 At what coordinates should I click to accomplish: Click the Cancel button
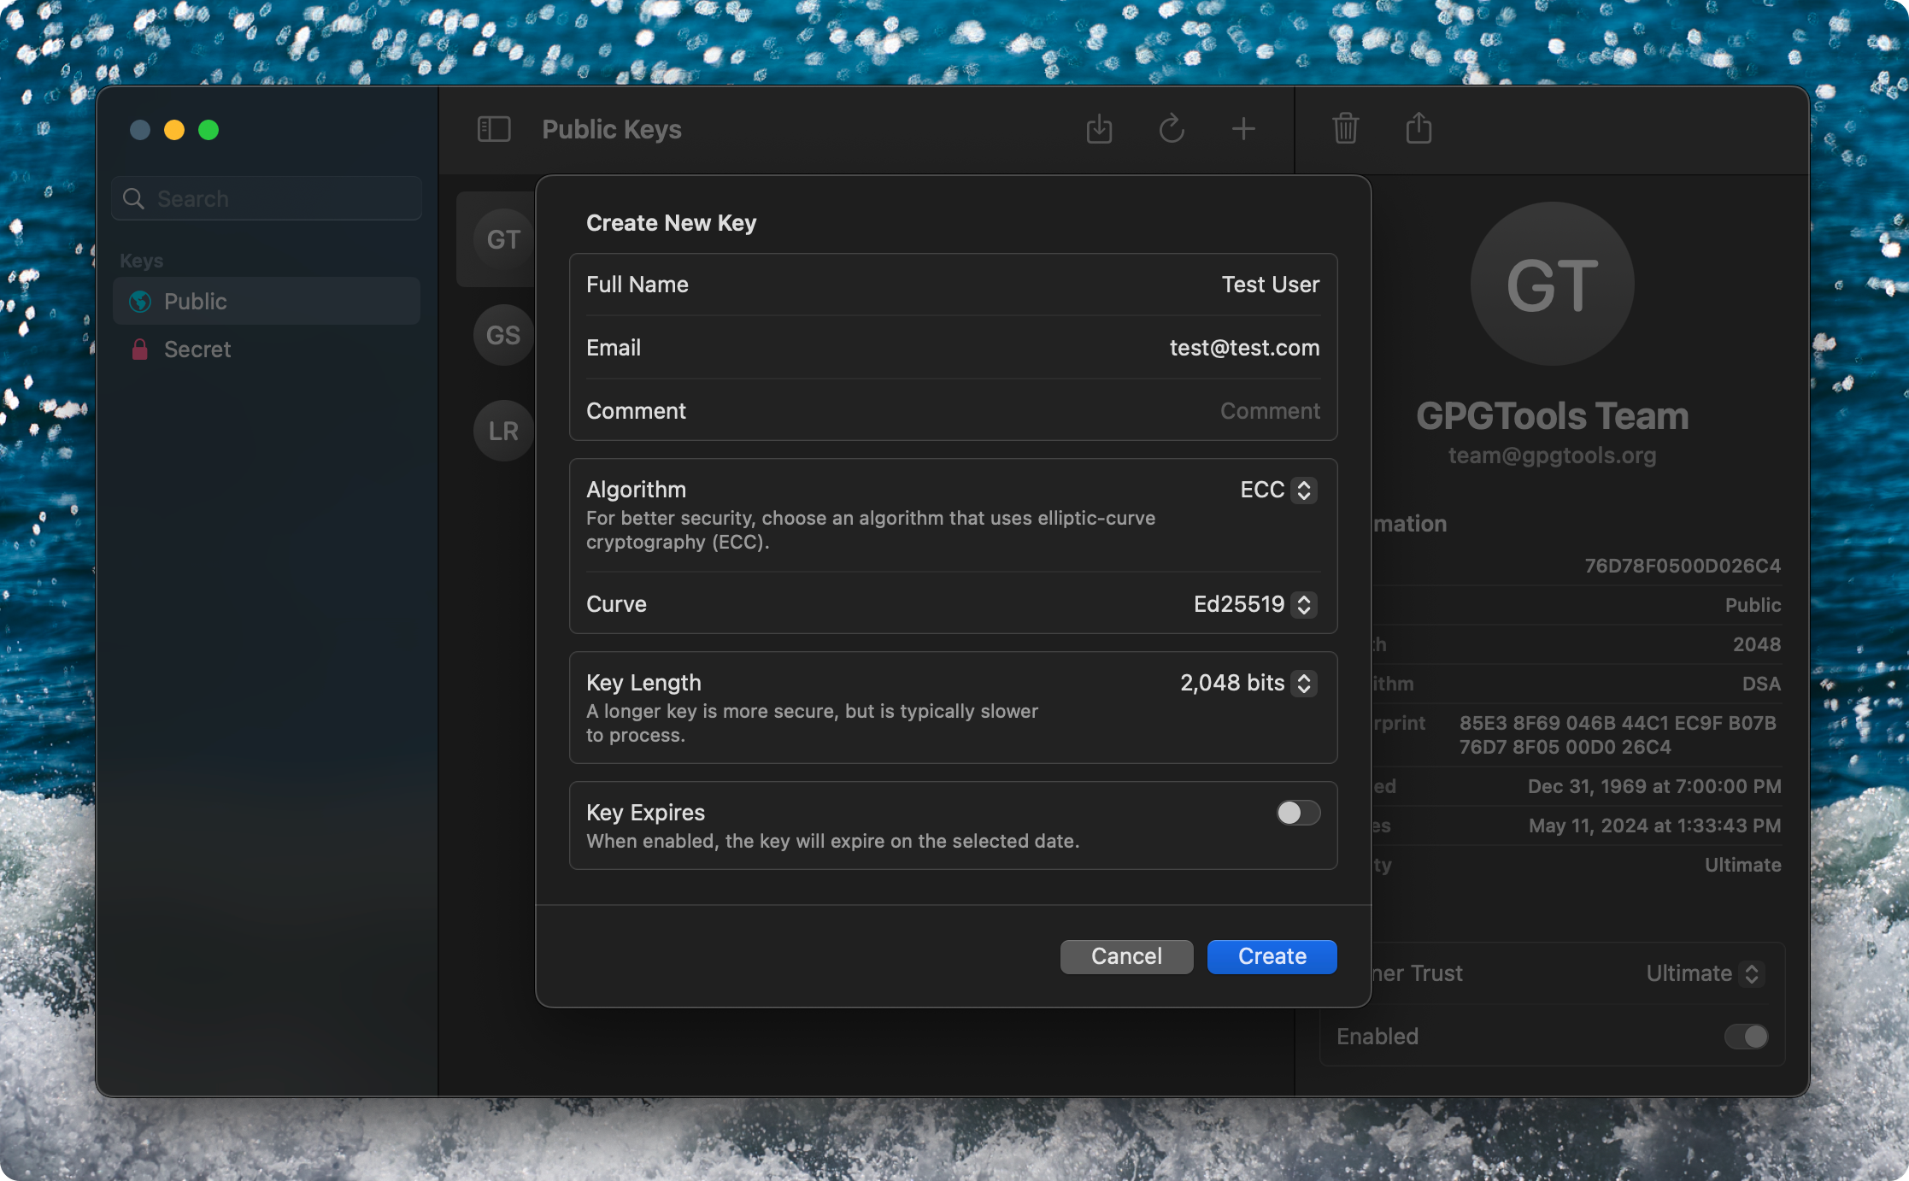[1126, 956]
